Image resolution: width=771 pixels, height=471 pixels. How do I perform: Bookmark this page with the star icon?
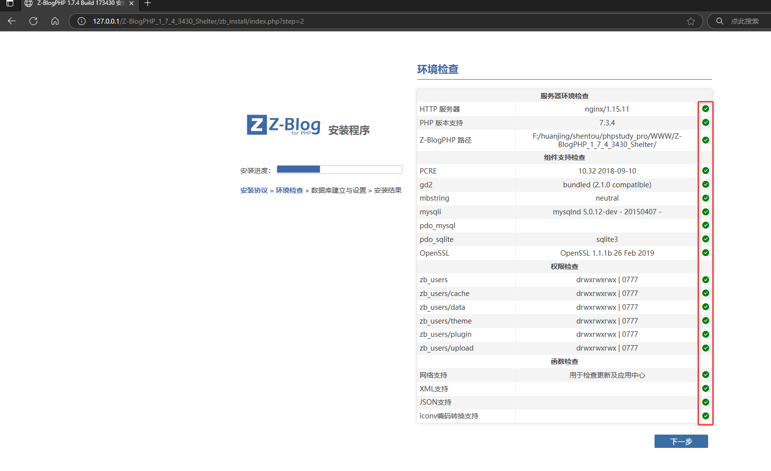pos(691,21)
